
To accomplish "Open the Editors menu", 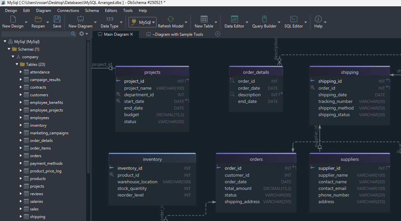I will click(x=111, y=11).
